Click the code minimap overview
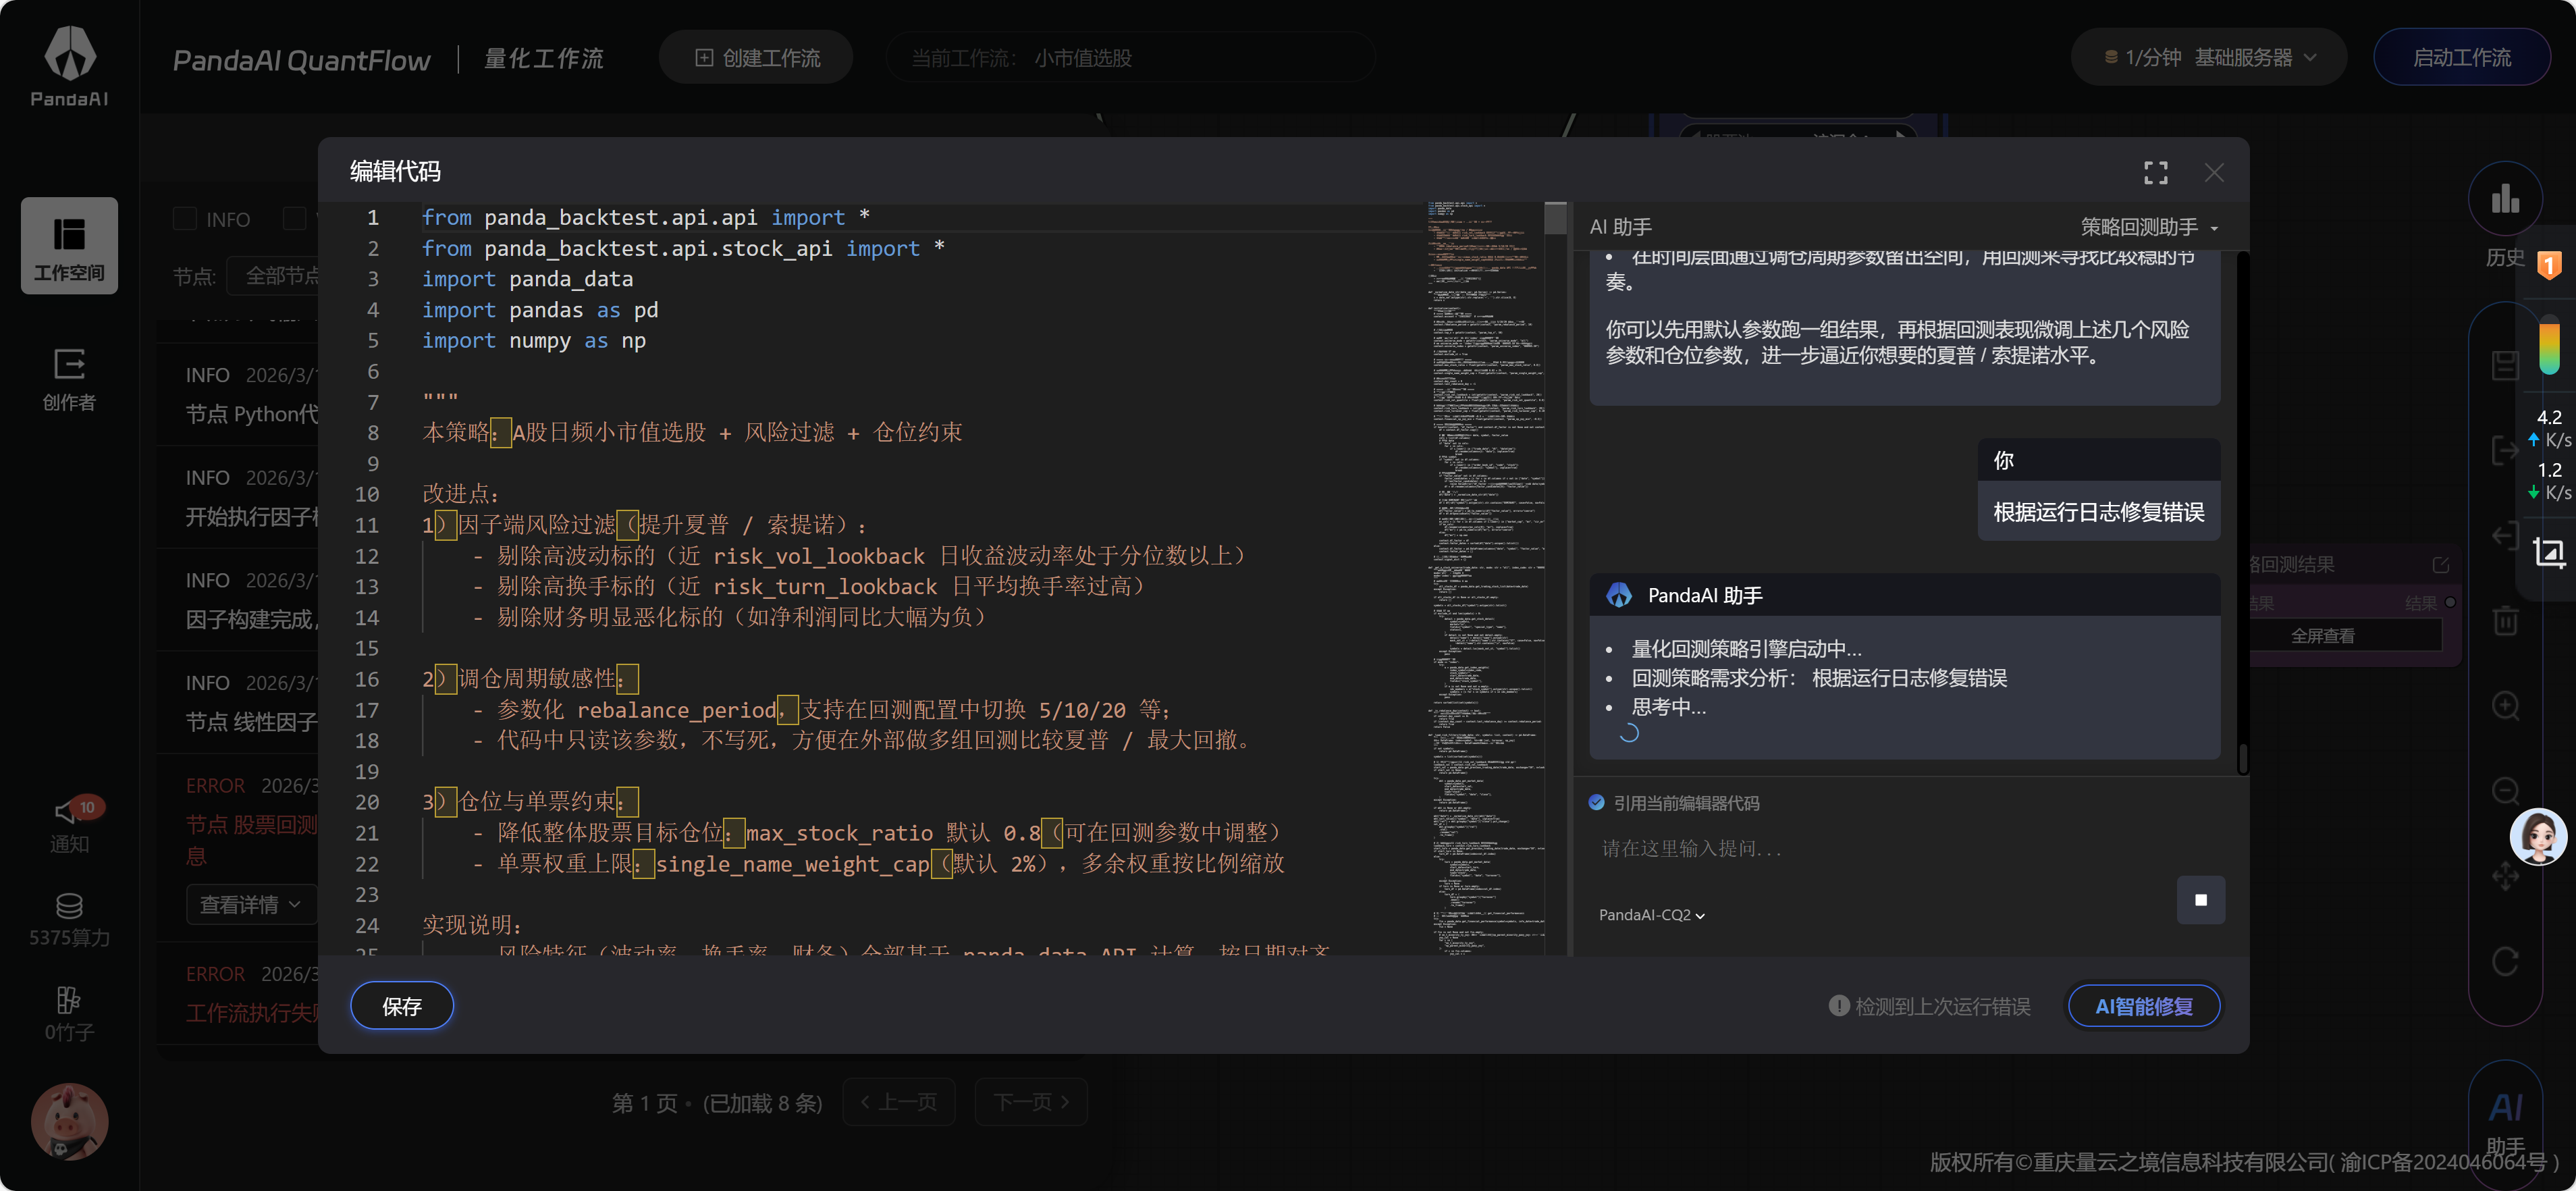Image resolution: width=2576 pixels, height=1191 pixels. [x=1485, y=579]
